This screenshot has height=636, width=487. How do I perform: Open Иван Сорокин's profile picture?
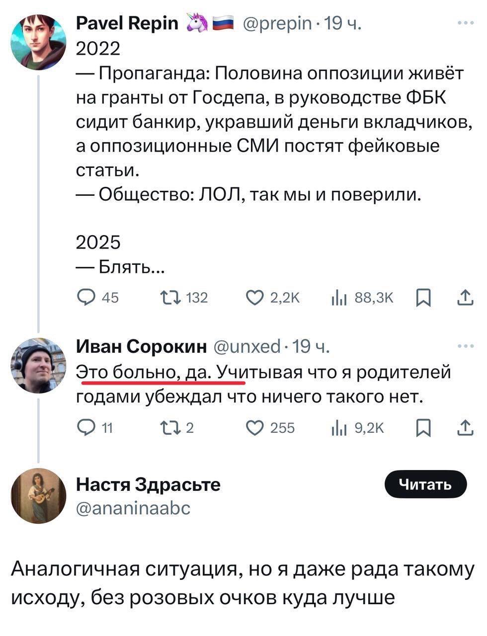coord(38,365)
